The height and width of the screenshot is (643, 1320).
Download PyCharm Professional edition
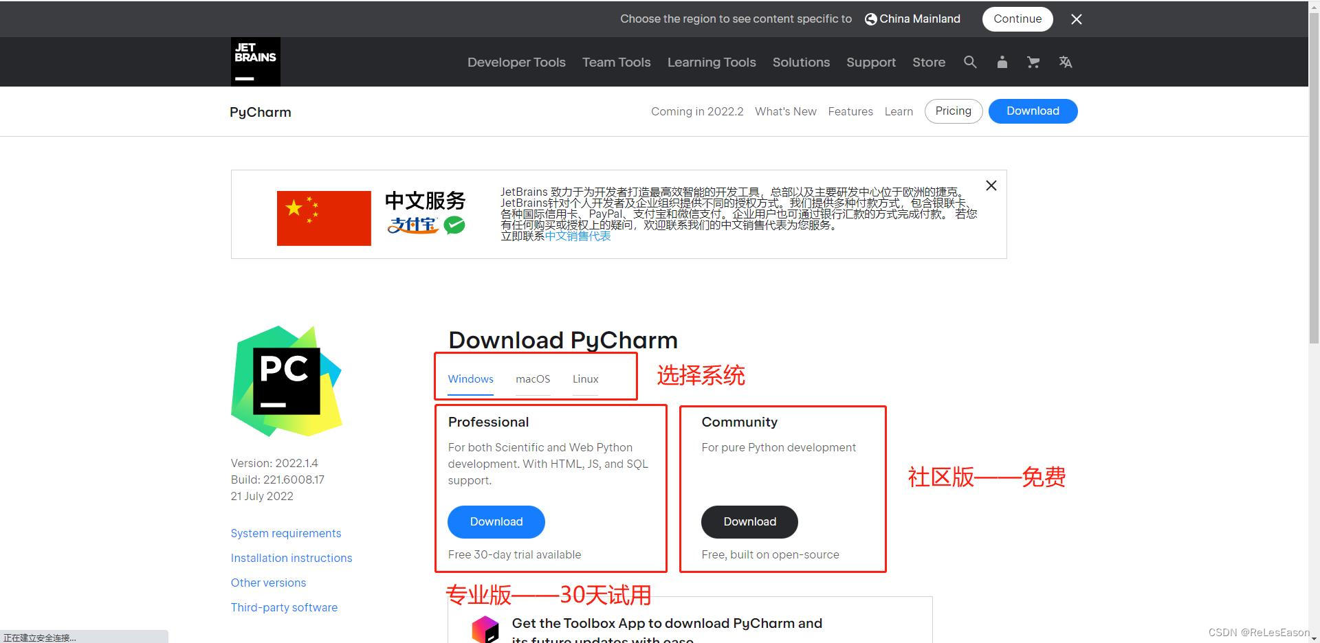click(x=496, y=522)
